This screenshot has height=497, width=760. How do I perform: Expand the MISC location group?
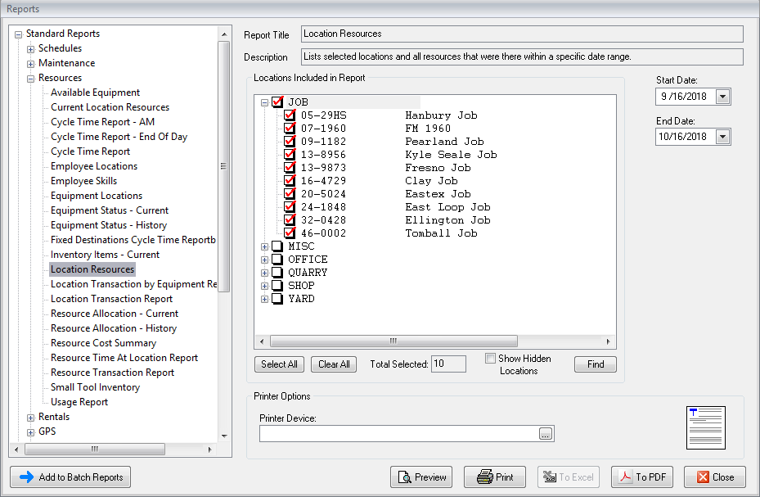click(x=264, y=246)
